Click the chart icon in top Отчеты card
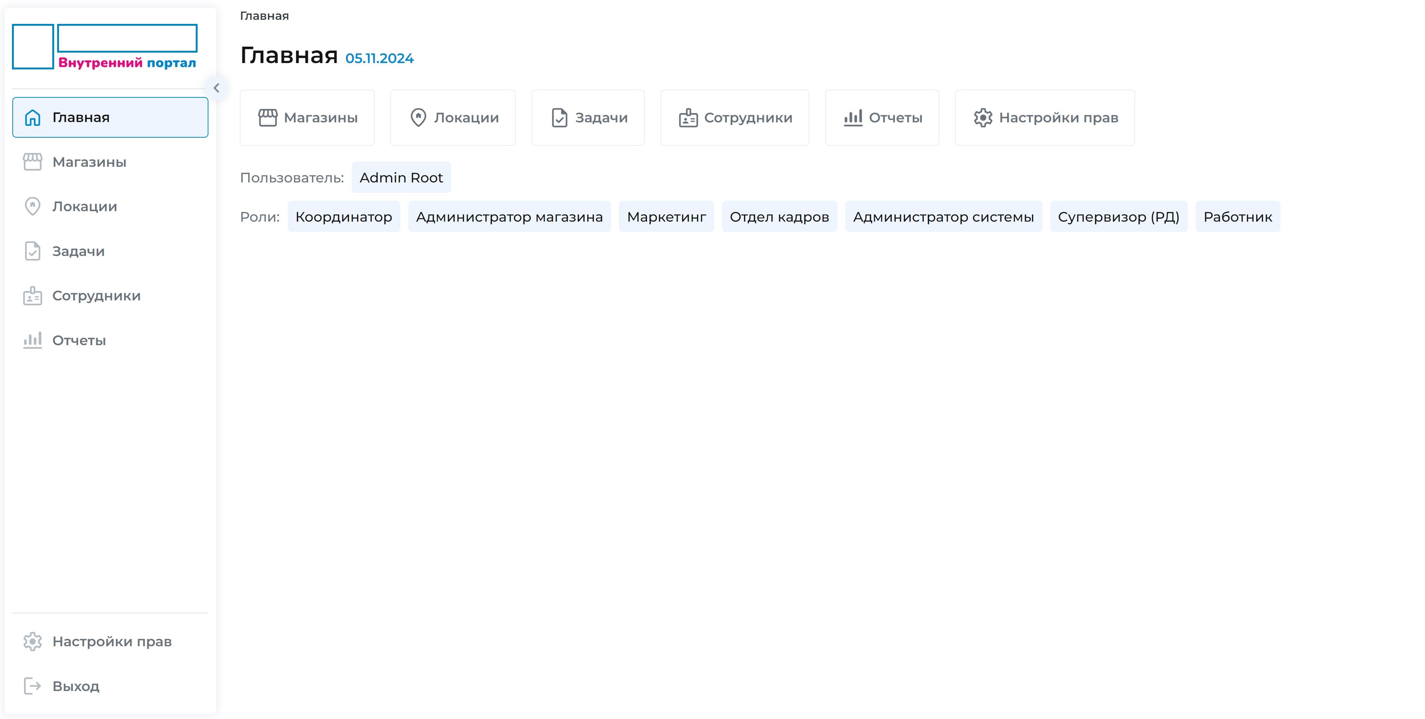Image resolution: width=1425 pixels, height=719 pixels. tap(853, 118)
